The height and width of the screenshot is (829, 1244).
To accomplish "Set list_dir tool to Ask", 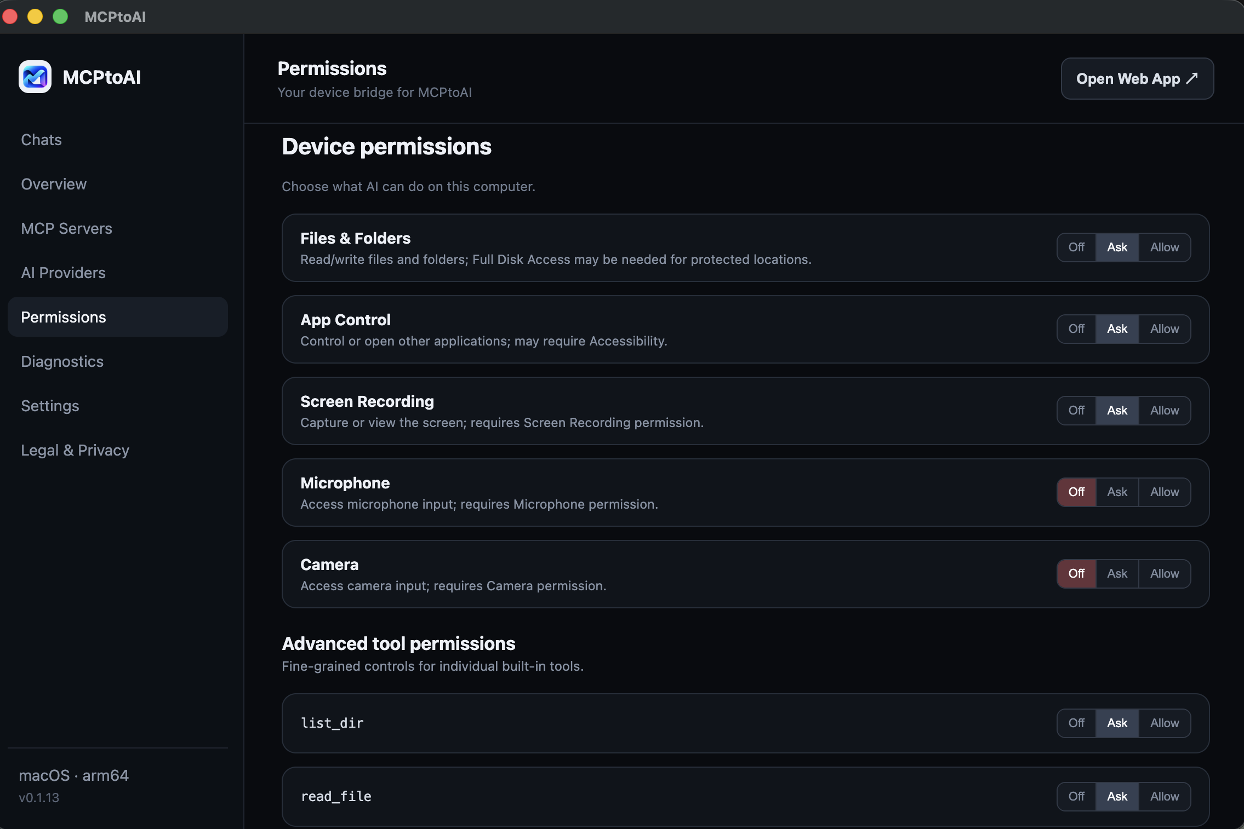I will tap(1117, 723).
